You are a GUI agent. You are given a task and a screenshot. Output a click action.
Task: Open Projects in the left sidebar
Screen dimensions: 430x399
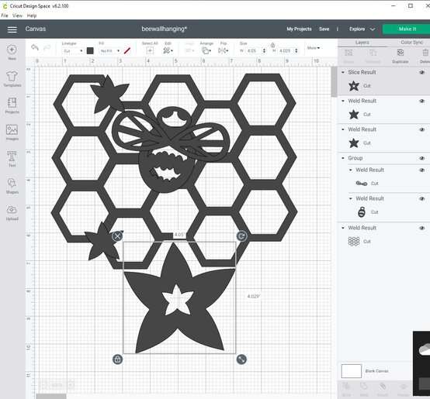12,105
